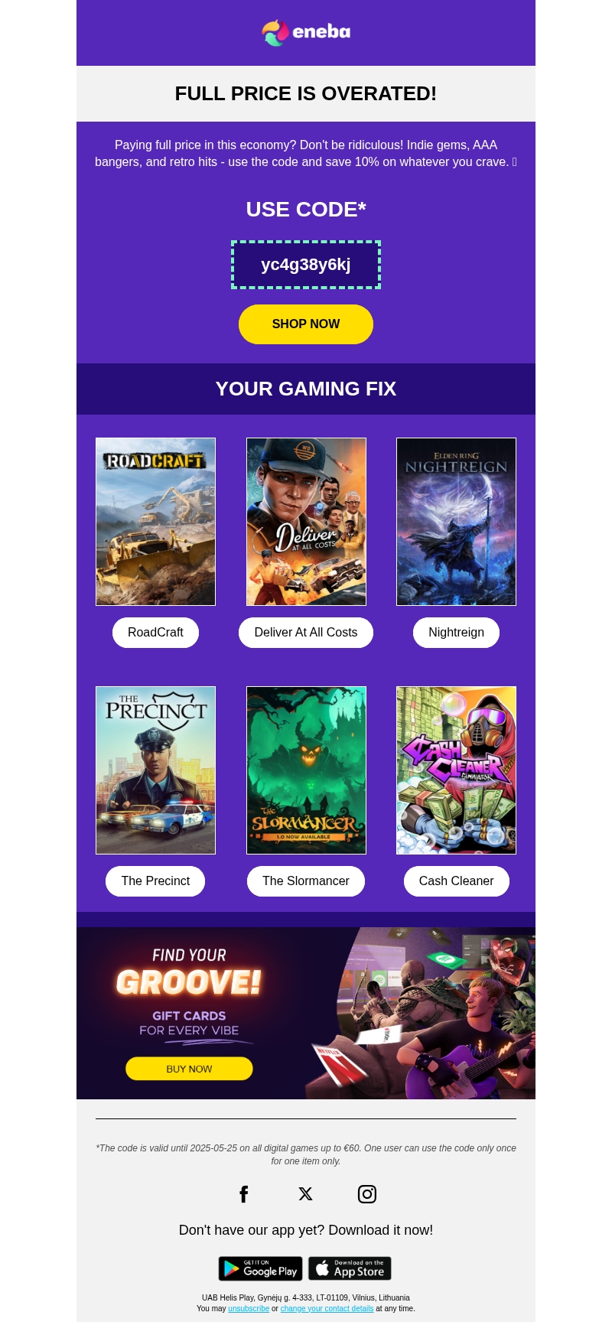Select the promo code yc4g38y6kj box
Image resolution: width=612 pixels, height=1338 pixels.
[306, 265]
